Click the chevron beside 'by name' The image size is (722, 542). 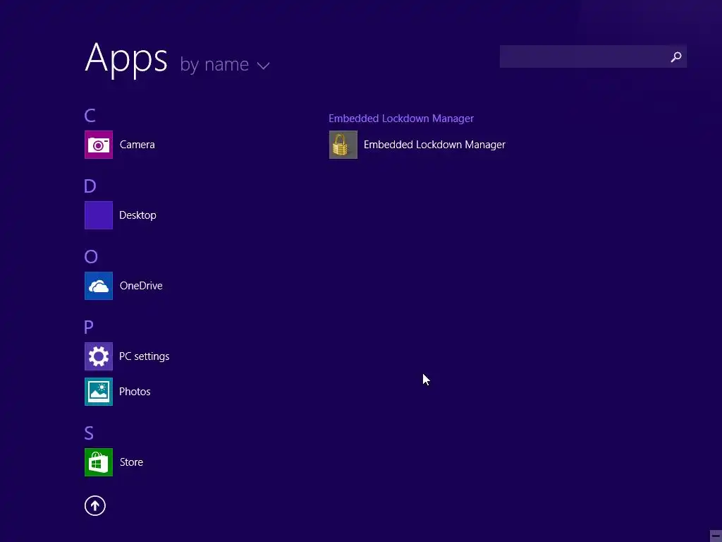click(264, 66)
